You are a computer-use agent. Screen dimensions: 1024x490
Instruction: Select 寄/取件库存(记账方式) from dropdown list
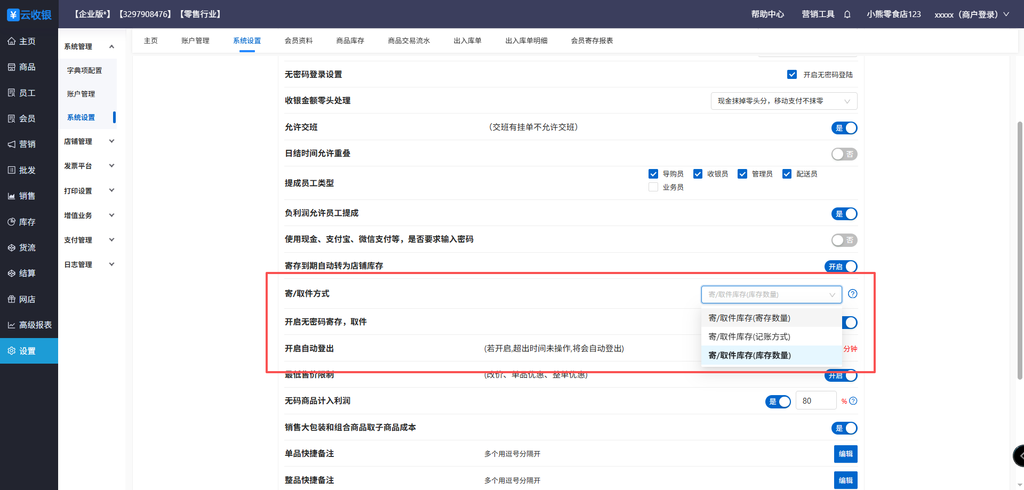click(x=749, y=336)
